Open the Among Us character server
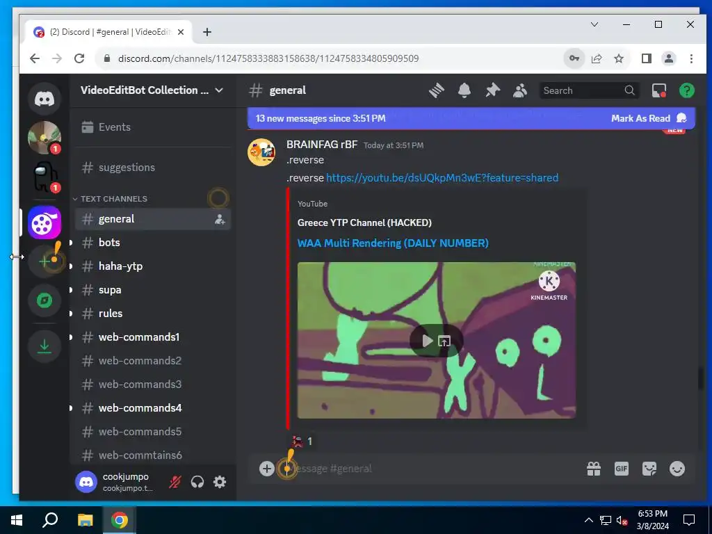Screen dimensions: 712x534 [x=44, y=177]
